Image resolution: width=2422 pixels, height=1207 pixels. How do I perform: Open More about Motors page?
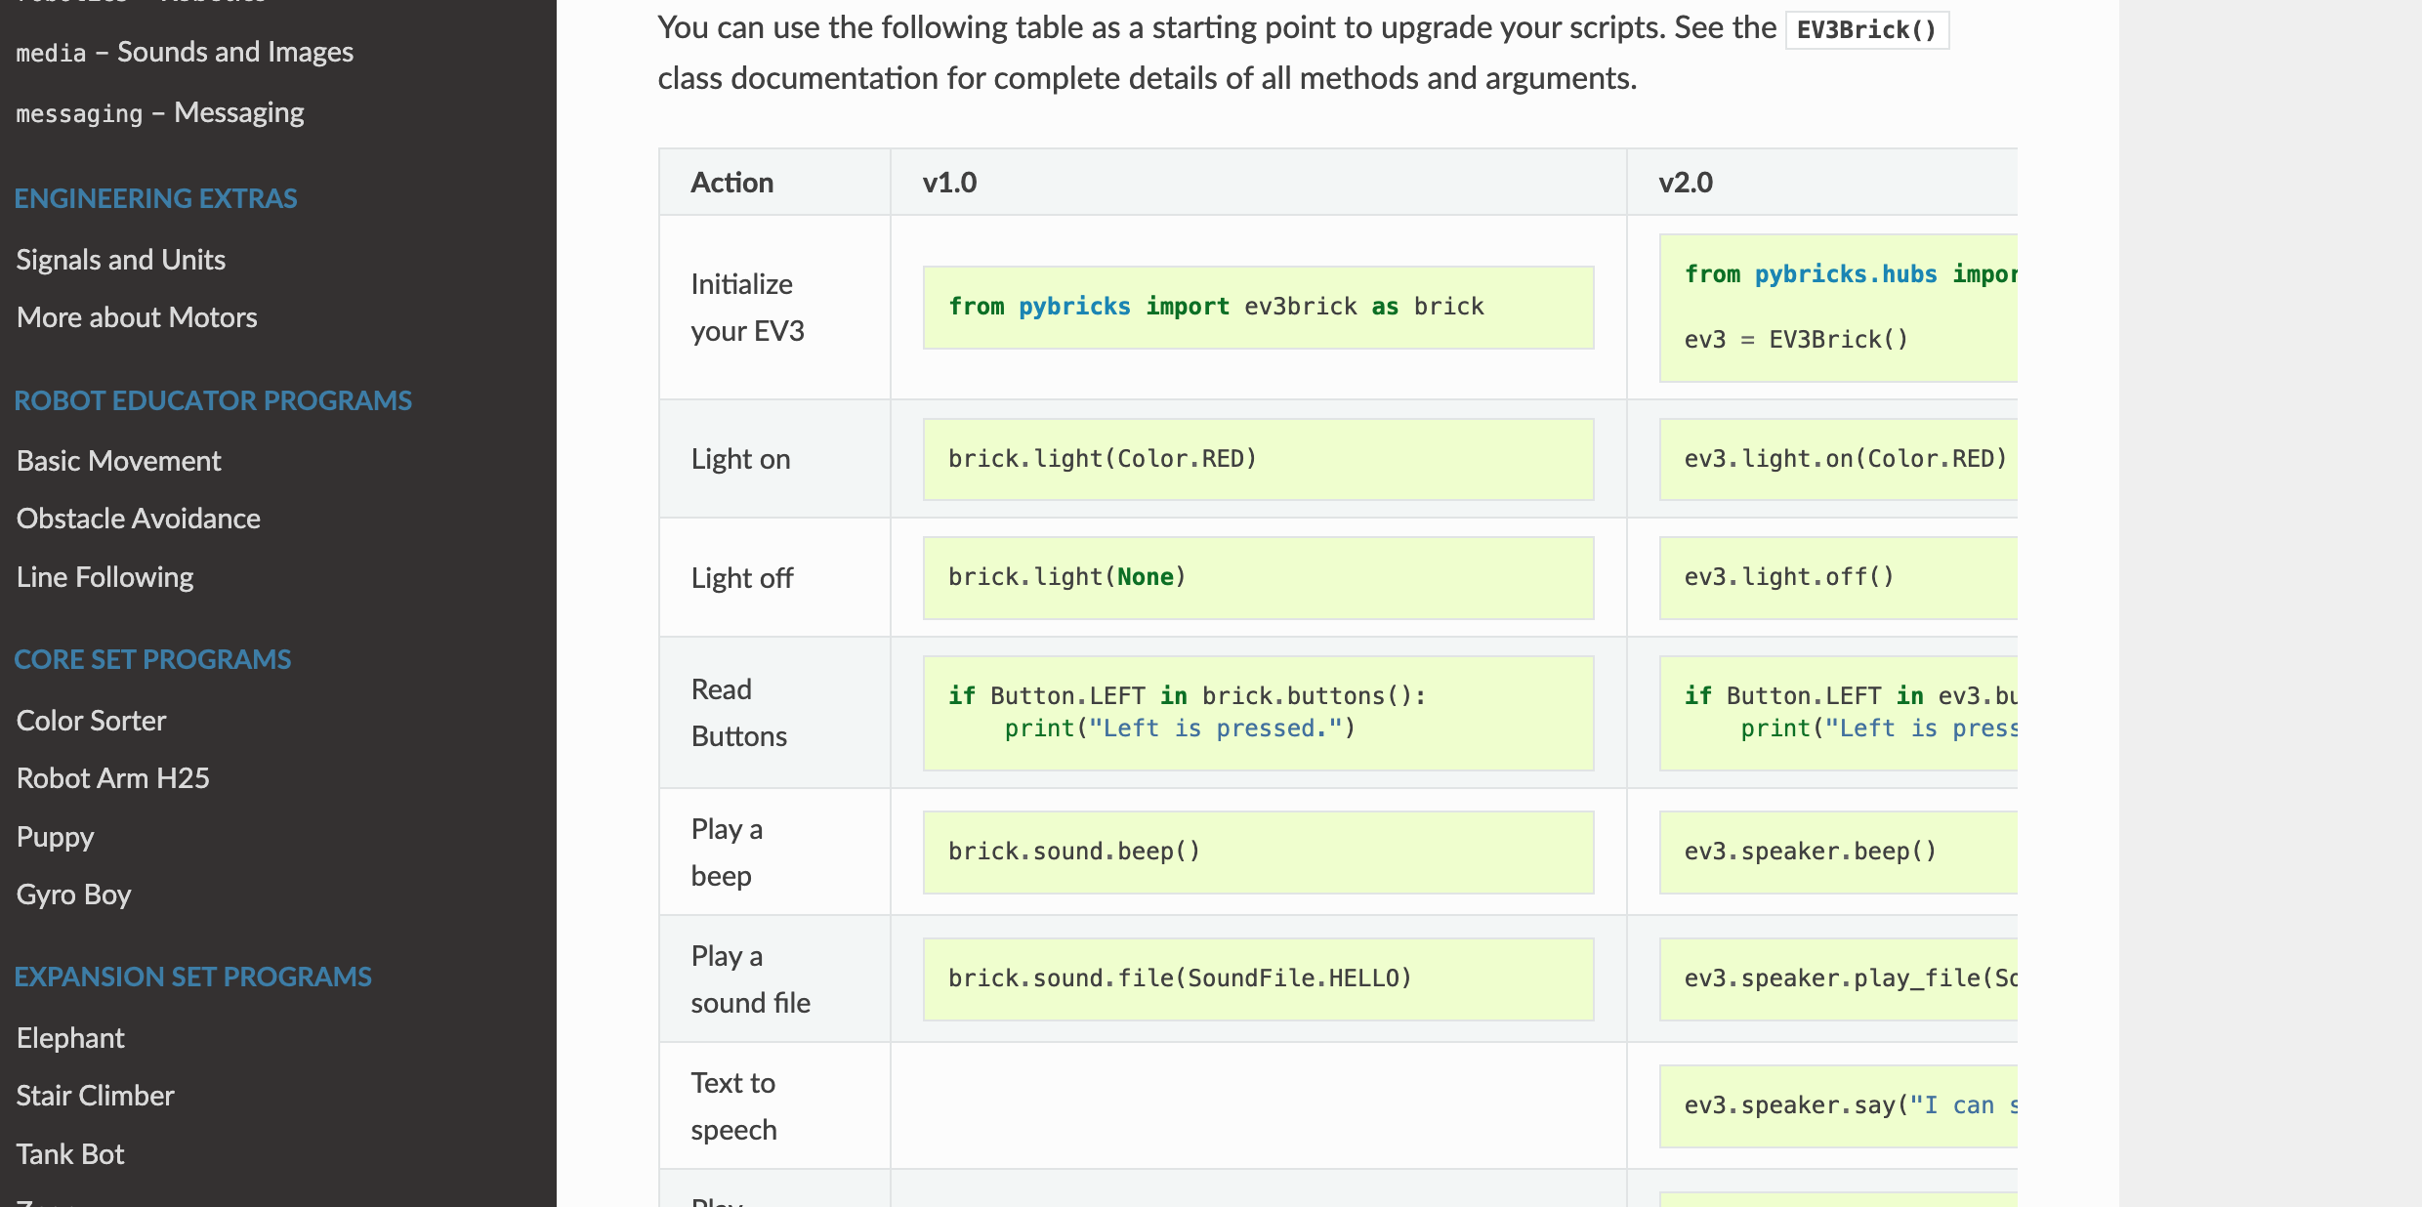[x=137, y=317]
